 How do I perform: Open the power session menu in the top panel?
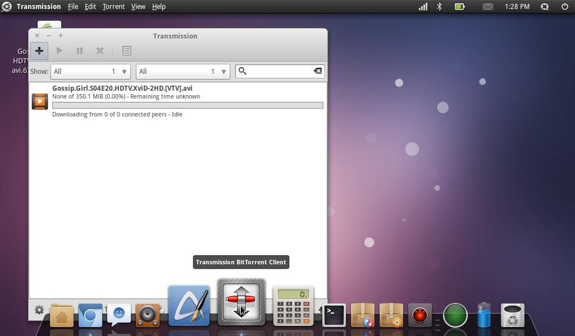pyautogui.click(x=565, y=7)
